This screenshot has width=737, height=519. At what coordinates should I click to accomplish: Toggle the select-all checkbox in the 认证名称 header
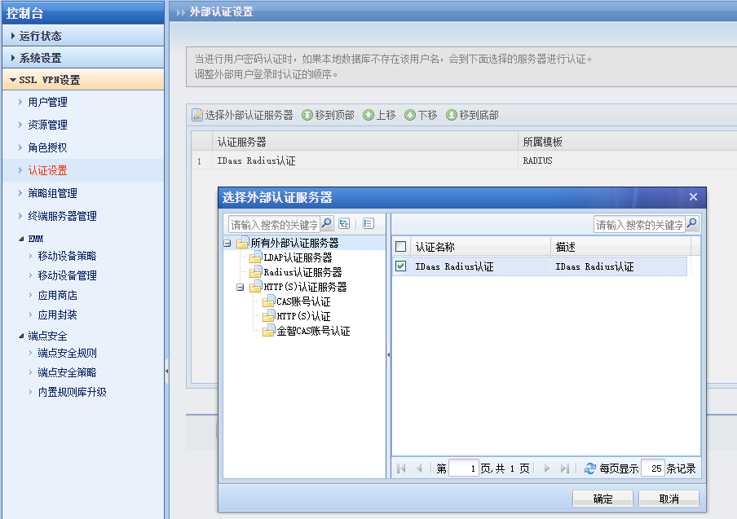[401, 247]
